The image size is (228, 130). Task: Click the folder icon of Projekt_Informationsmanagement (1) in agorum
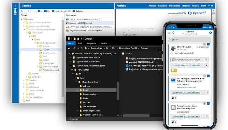pyautogui.click(x=67, y=19)
